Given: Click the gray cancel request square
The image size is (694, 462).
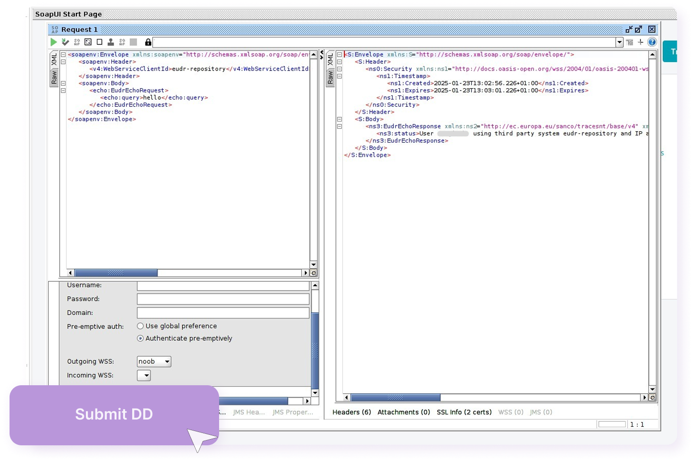Looking at the screenshot, I should point(134,42).
